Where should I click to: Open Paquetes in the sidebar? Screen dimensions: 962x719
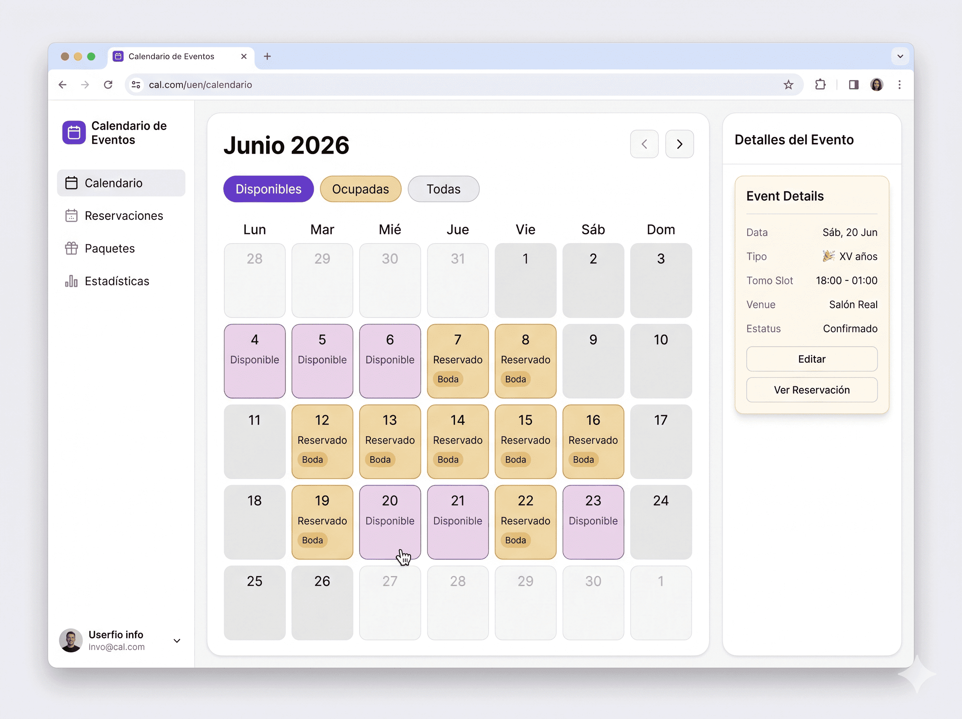121,248
